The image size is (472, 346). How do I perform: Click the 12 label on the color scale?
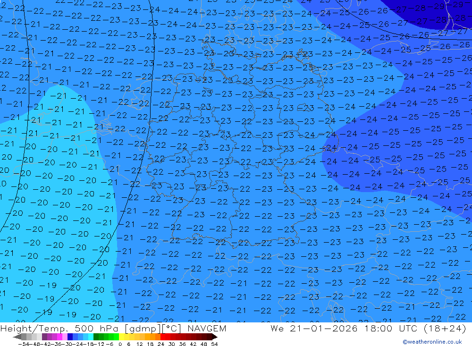tap(139, 344)
